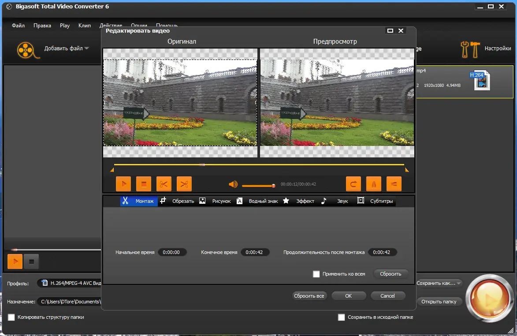Open the Профиль dropdown
The height and width of the screenshot is (336, 517).
tap(69, 283)
